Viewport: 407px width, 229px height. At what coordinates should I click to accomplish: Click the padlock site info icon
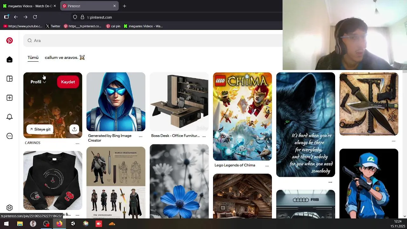[82, 17]
